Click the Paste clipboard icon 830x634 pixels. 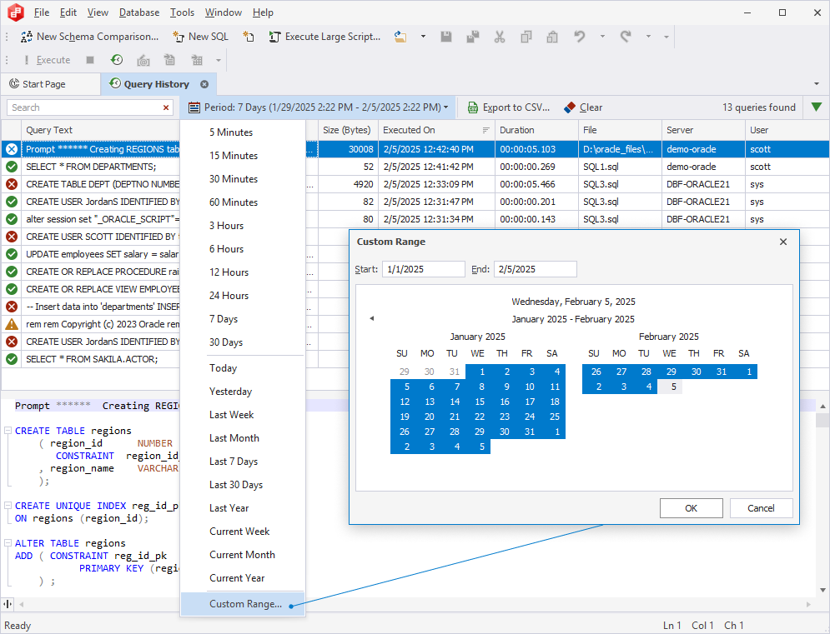click(552, 37)
